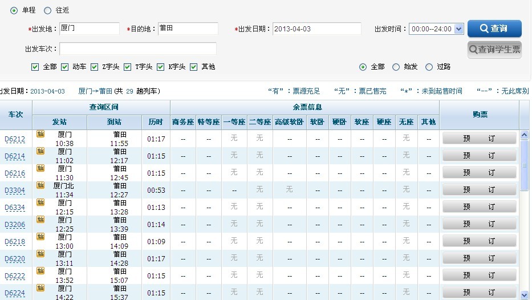Click the scrollbar down arrow of results table

point(525,295)
